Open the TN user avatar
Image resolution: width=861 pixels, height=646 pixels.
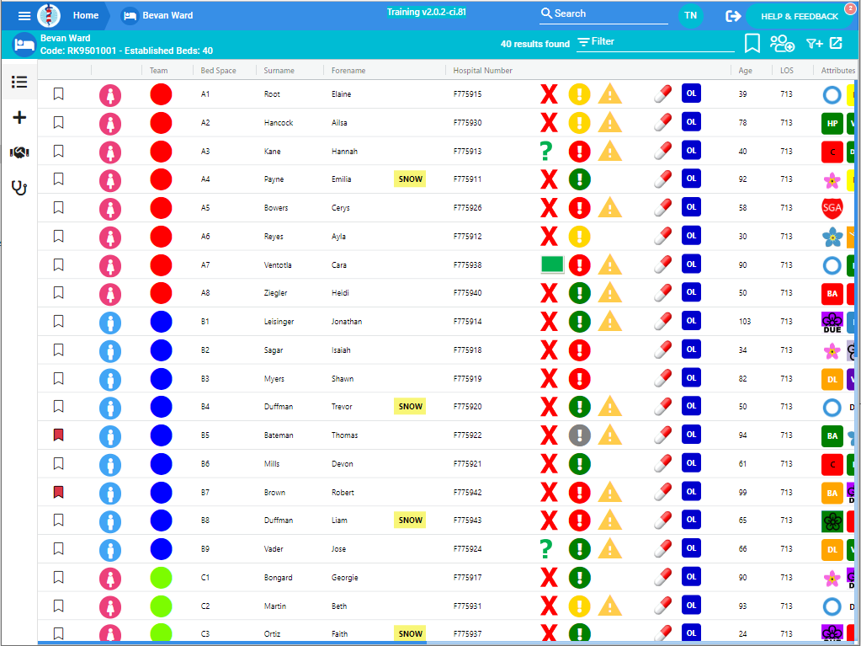(691, 15)
